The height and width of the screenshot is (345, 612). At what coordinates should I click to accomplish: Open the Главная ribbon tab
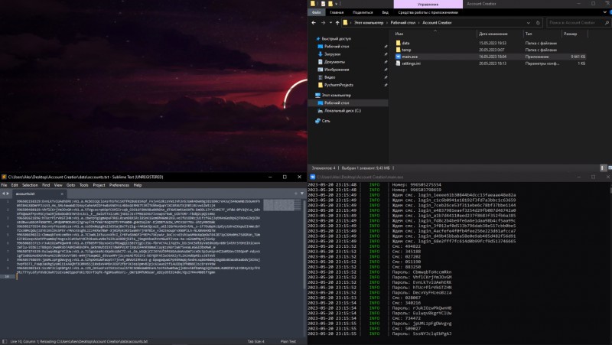click(x=337, y=12)
